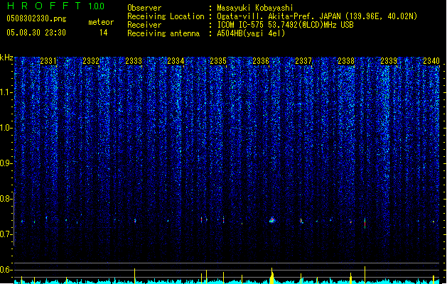Viewport: 447px width, 284px height.
Task: Click the 2335 time marker
Action: pyautogui.click(x=218, y=61)
